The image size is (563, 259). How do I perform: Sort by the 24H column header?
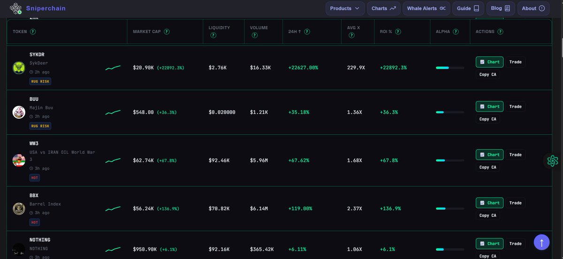tap(295, 32)
